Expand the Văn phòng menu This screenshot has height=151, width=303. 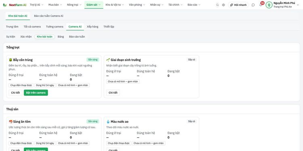click(x=137, y=5)
